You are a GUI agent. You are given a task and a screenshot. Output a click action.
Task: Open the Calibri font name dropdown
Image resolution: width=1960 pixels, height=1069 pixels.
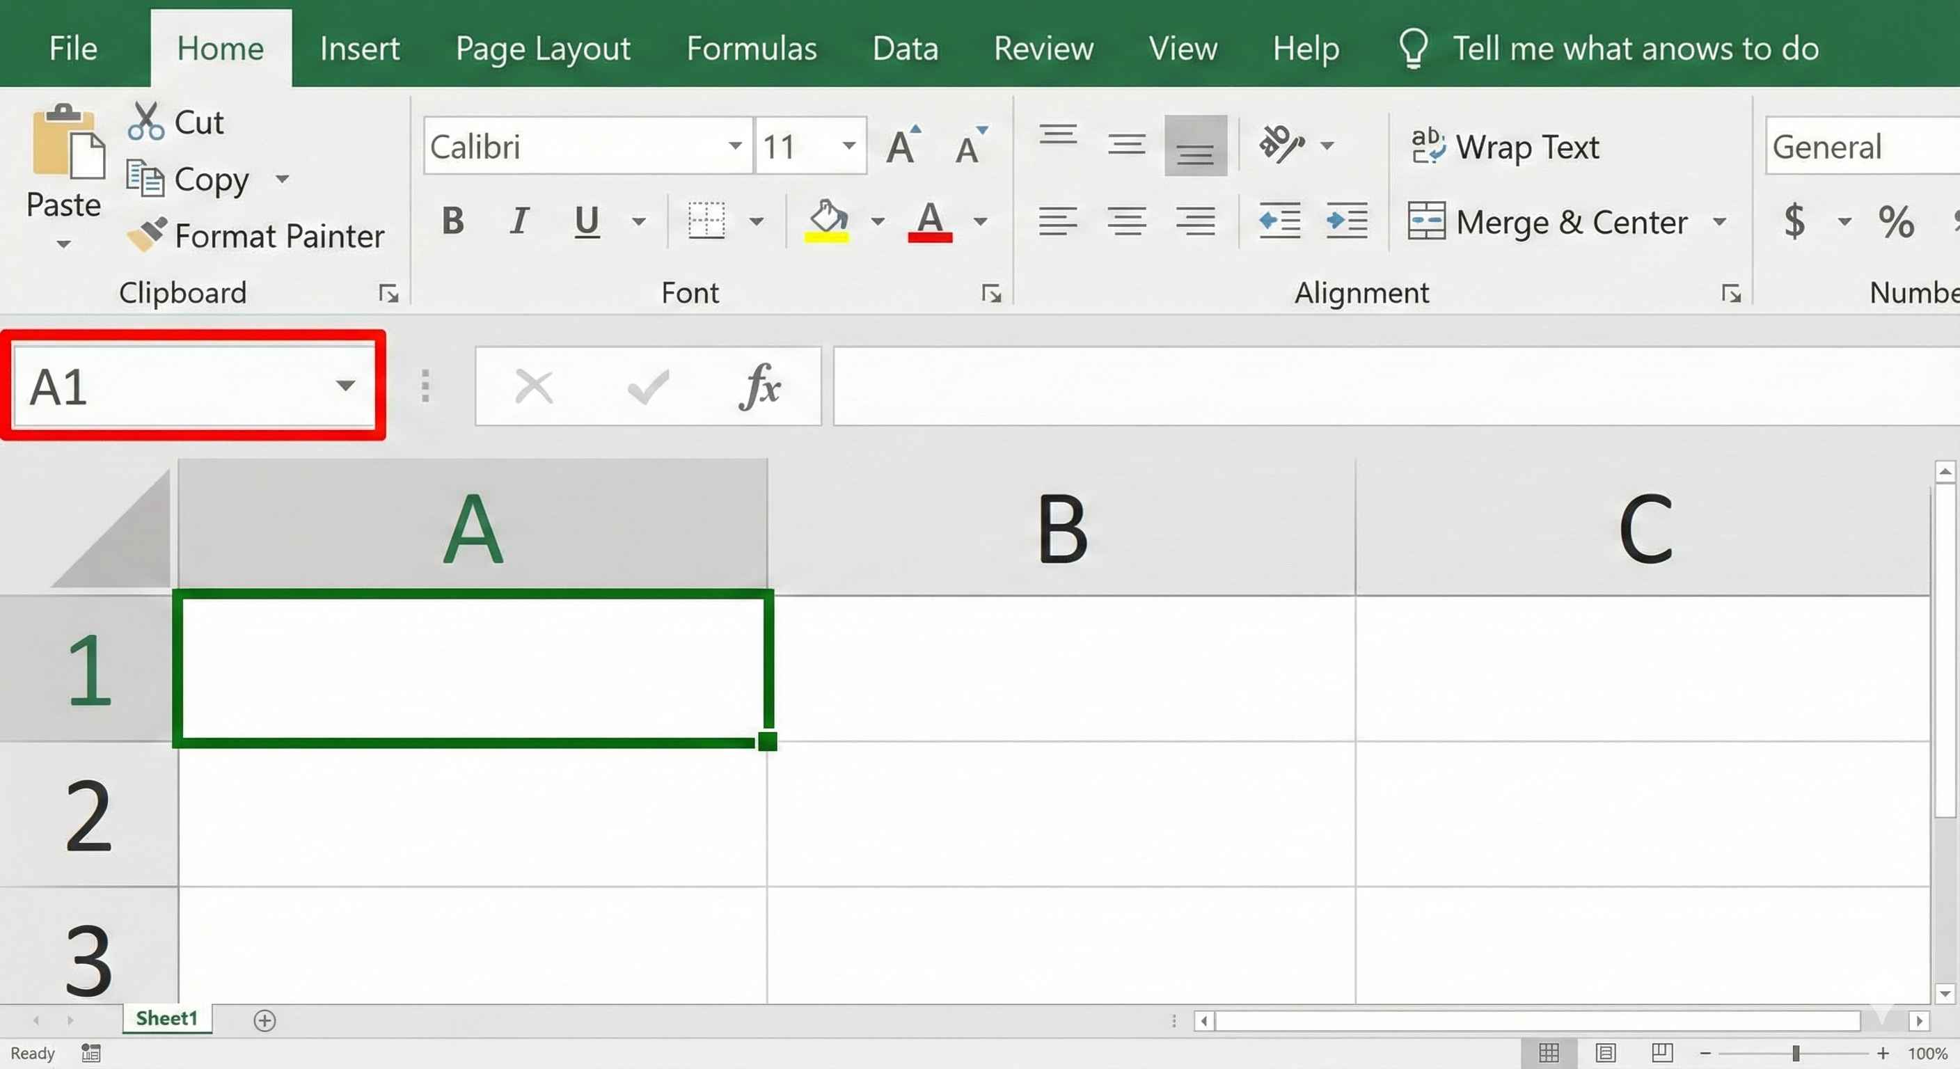tap(734, 146)
